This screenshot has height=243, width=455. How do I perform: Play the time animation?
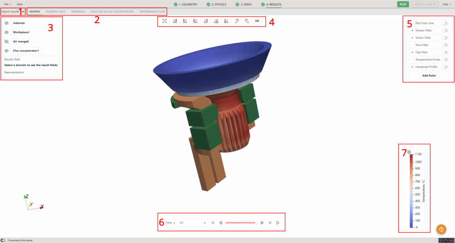point(277,223)
